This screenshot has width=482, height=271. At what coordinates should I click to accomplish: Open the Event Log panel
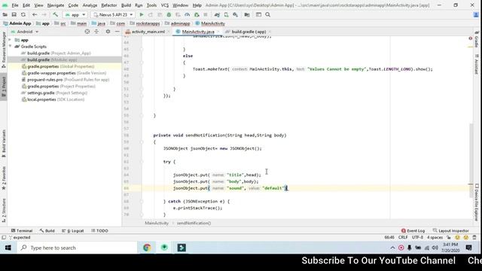413,231
